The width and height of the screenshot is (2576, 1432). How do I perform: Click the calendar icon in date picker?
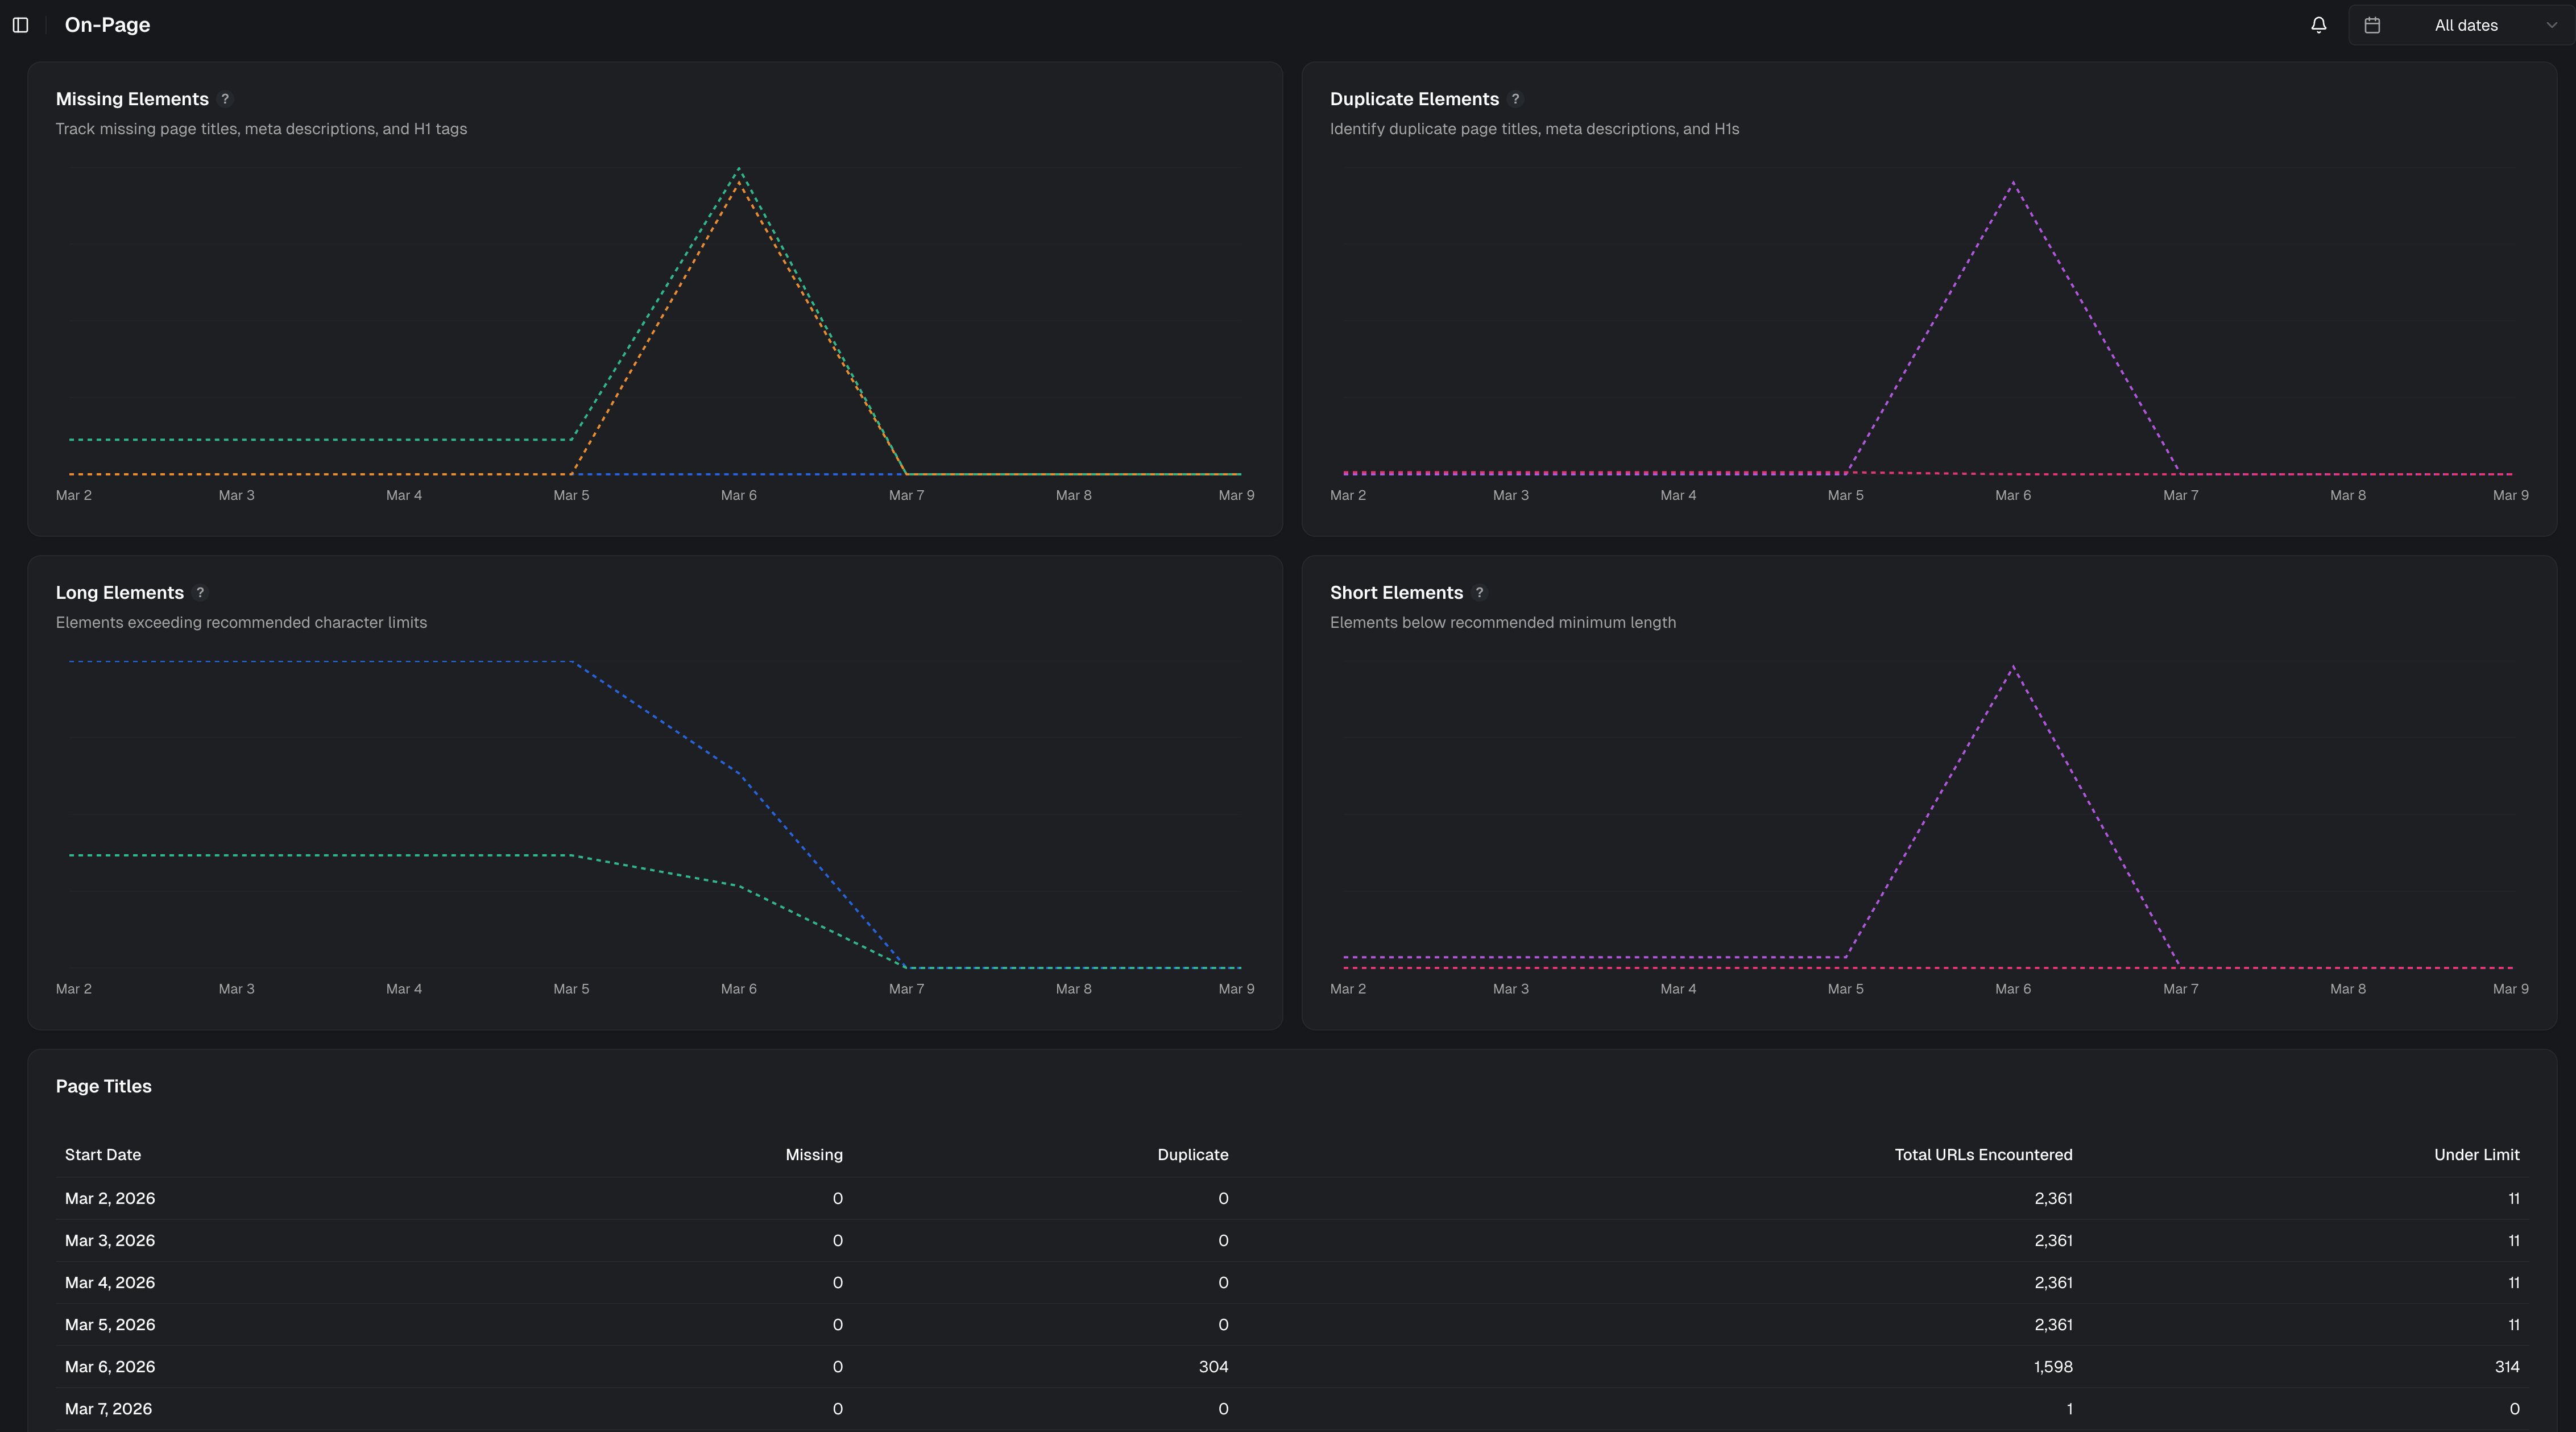click(2372, 25)
